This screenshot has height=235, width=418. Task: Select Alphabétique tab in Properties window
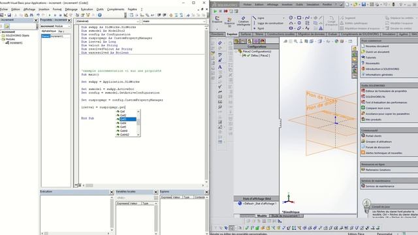tap(49, 31)
